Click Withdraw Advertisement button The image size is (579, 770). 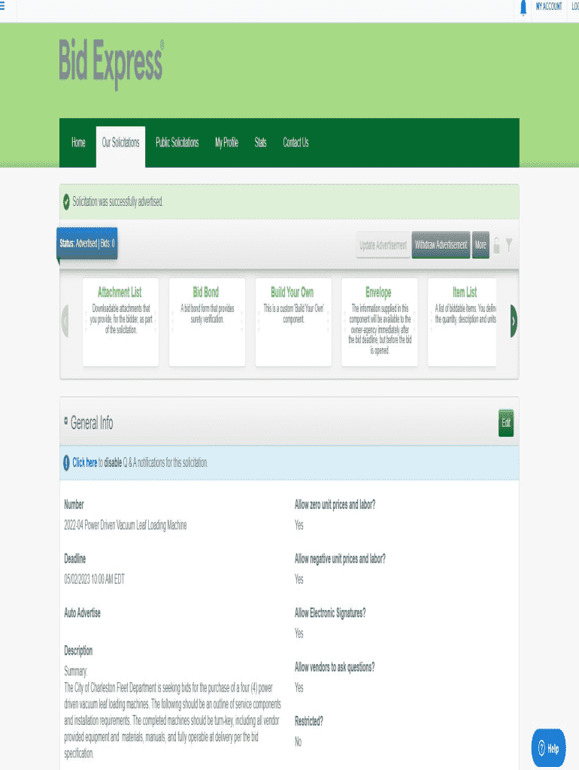[441, 244]
